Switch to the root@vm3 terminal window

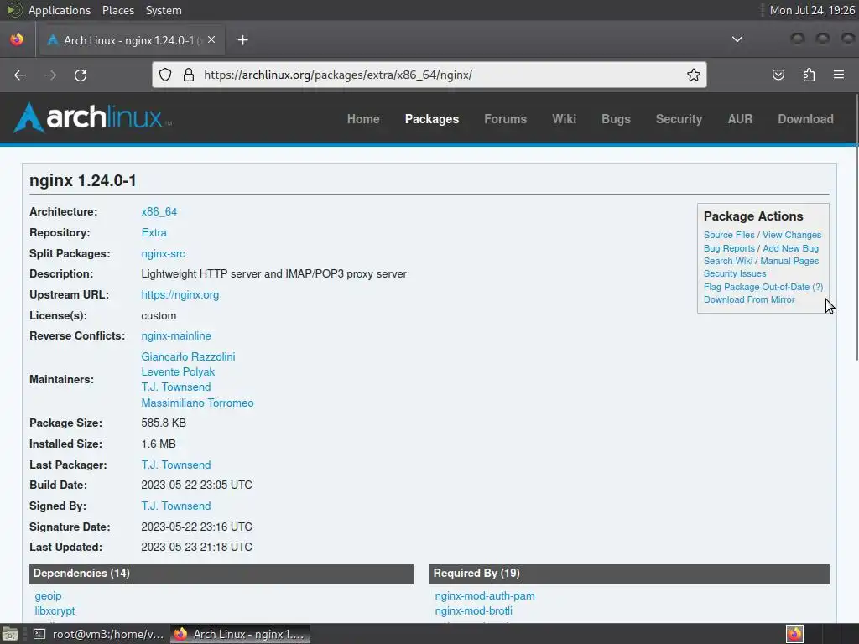[99, 634]
